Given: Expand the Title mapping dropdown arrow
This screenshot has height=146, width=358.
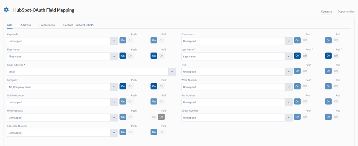Looking at the screenshot, I should coord(289,72).
